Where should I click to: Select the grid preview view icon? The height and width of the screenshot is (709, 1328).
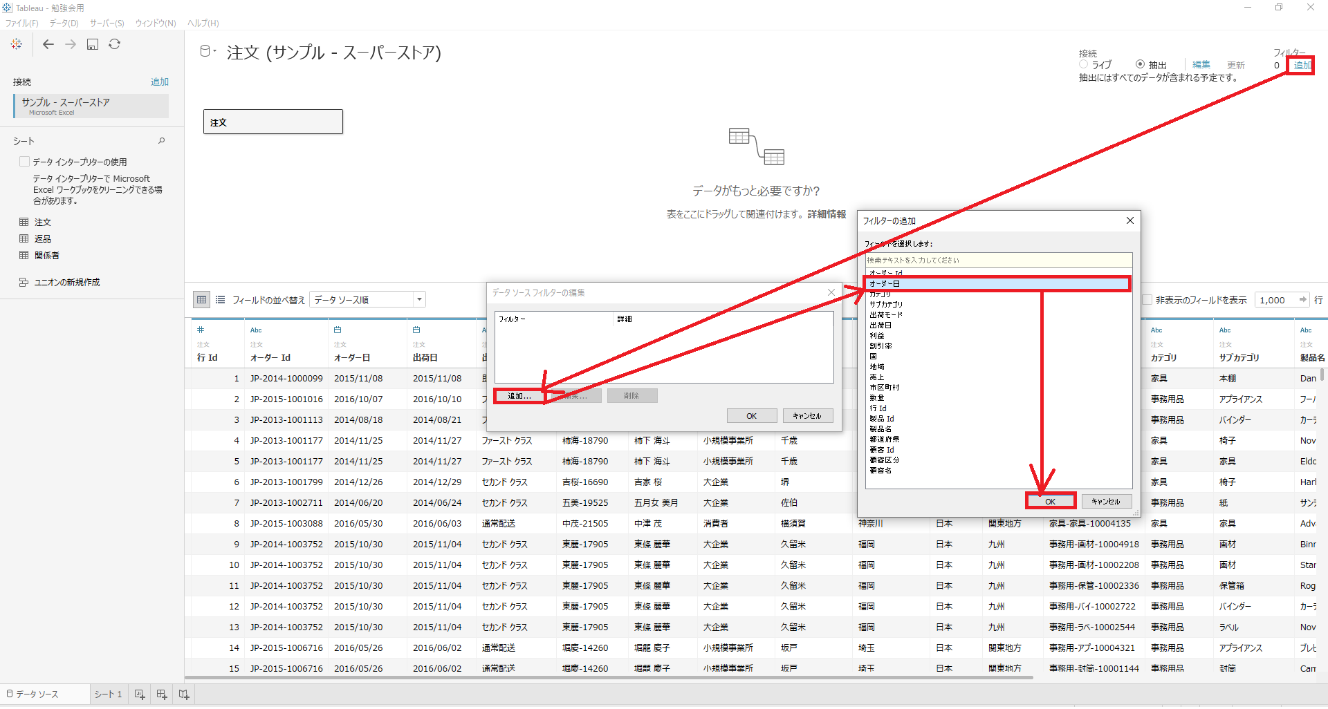point(202,300)
